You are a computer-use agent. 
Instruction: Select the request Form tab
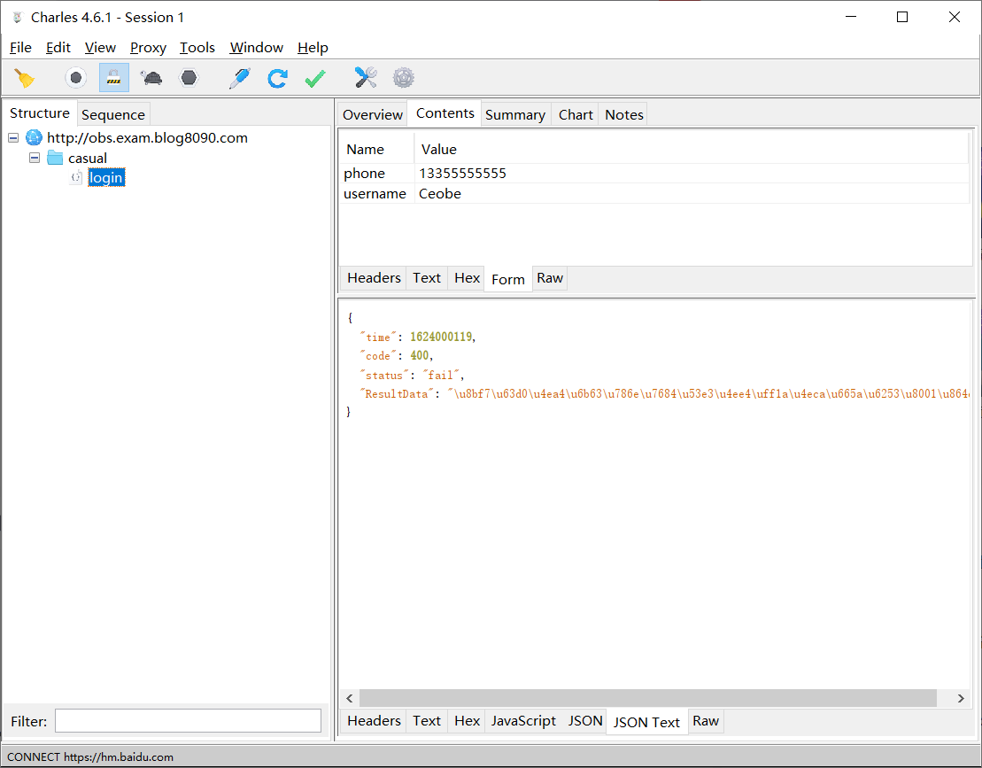[x=508, y=279]
